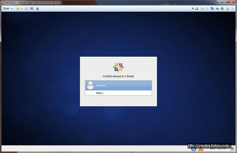Click the last device icon at toolbar end
The height and width of the screenshot is (153, 237).
pyautogui.click(x=233, y=9)
